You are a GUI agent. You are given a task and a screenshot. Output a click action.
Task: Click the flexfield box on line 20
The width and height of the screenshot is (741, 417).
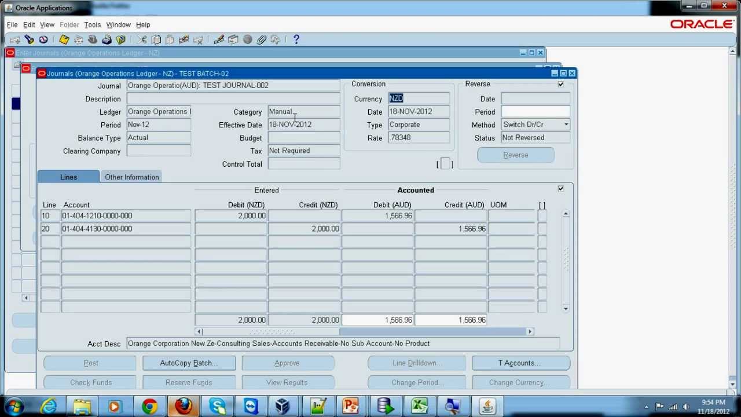pos(542,229)
